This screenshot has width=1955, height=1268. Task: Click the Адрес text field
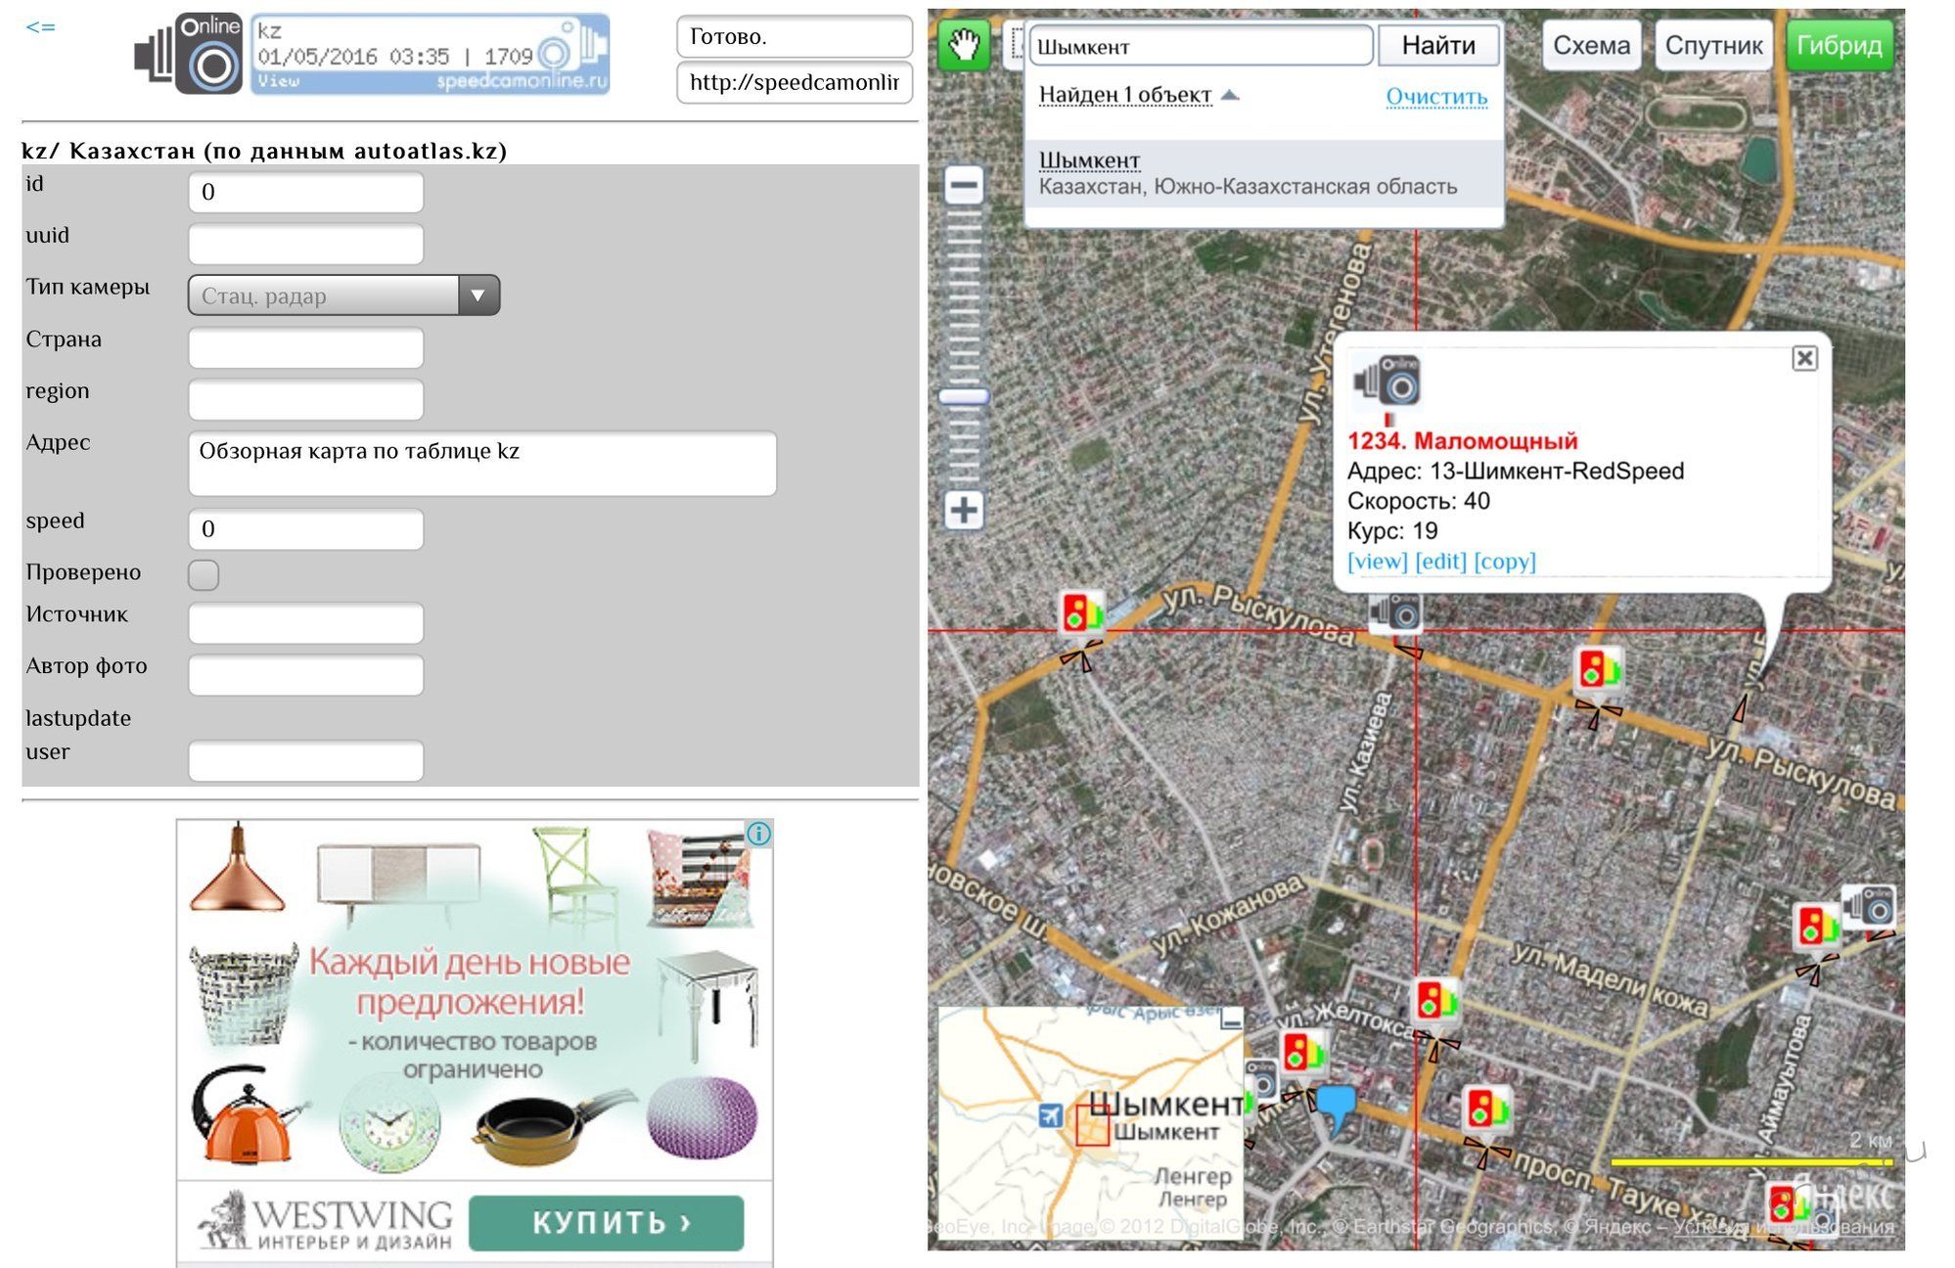[481, 463]
